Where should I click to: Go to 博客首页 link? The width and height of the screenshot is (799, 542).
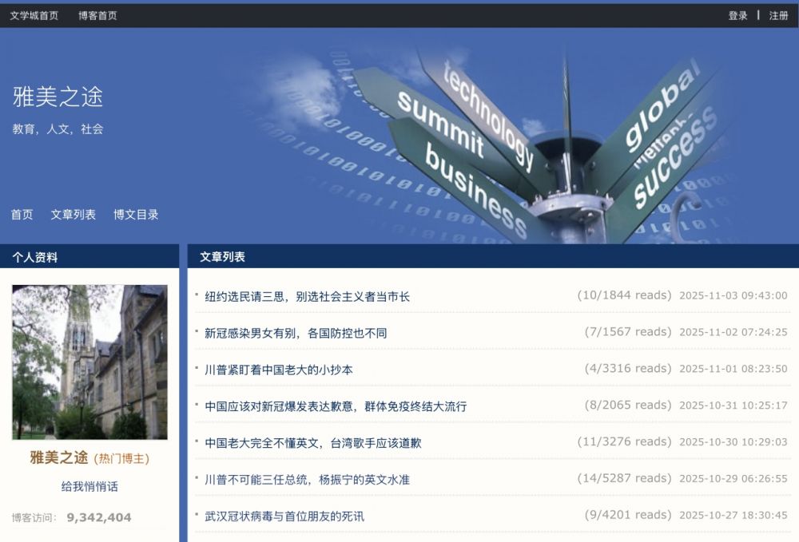pos(97,15)
